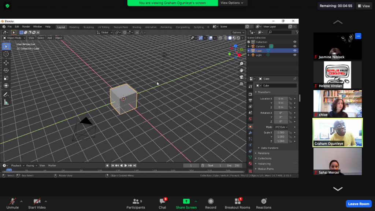Click the Leave Room button
375x211 pixels.
coord(359,204)
